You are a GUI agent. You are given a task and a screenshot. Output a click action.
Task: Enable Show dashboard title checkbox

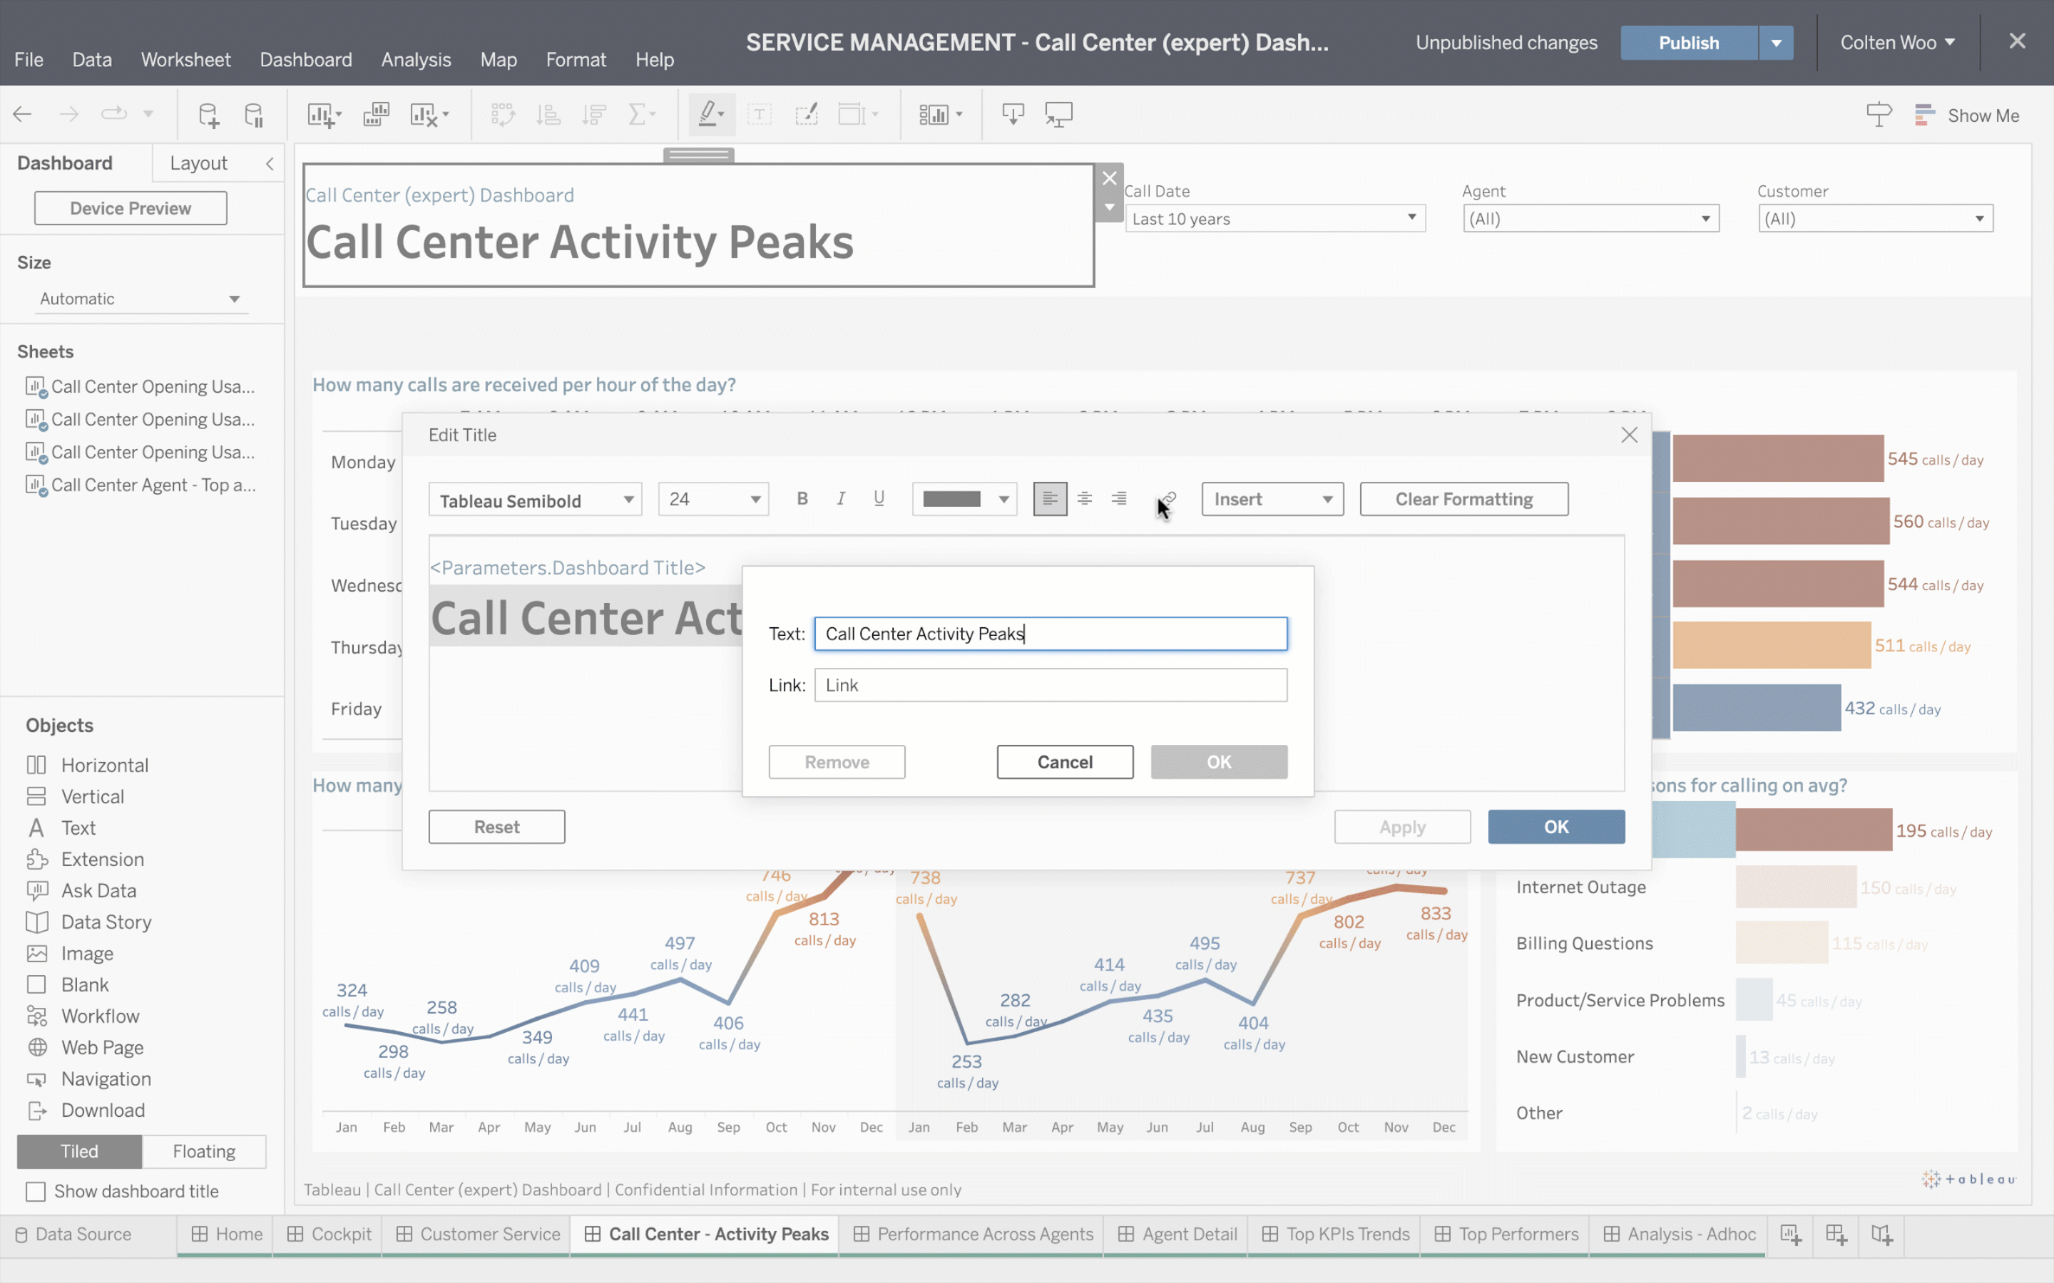(x=36, y=1191)
